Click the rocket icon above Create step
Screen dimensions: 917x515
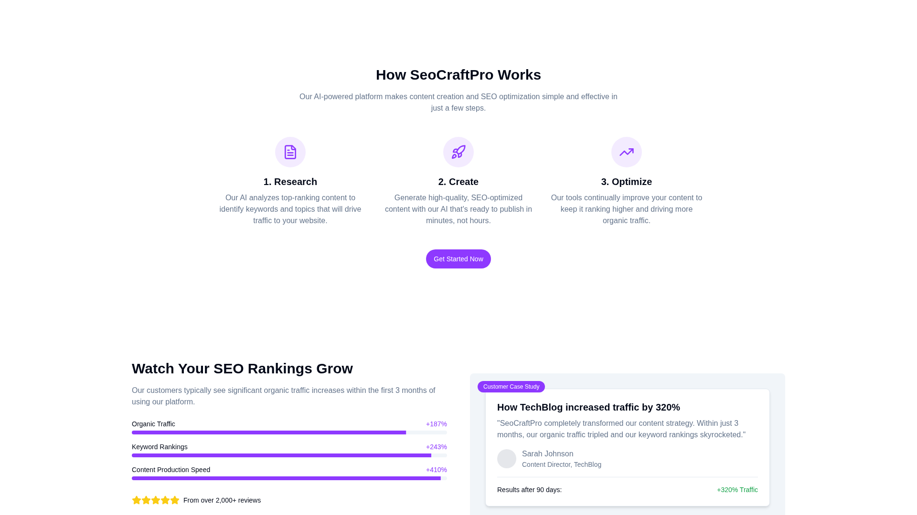point(458,152)
